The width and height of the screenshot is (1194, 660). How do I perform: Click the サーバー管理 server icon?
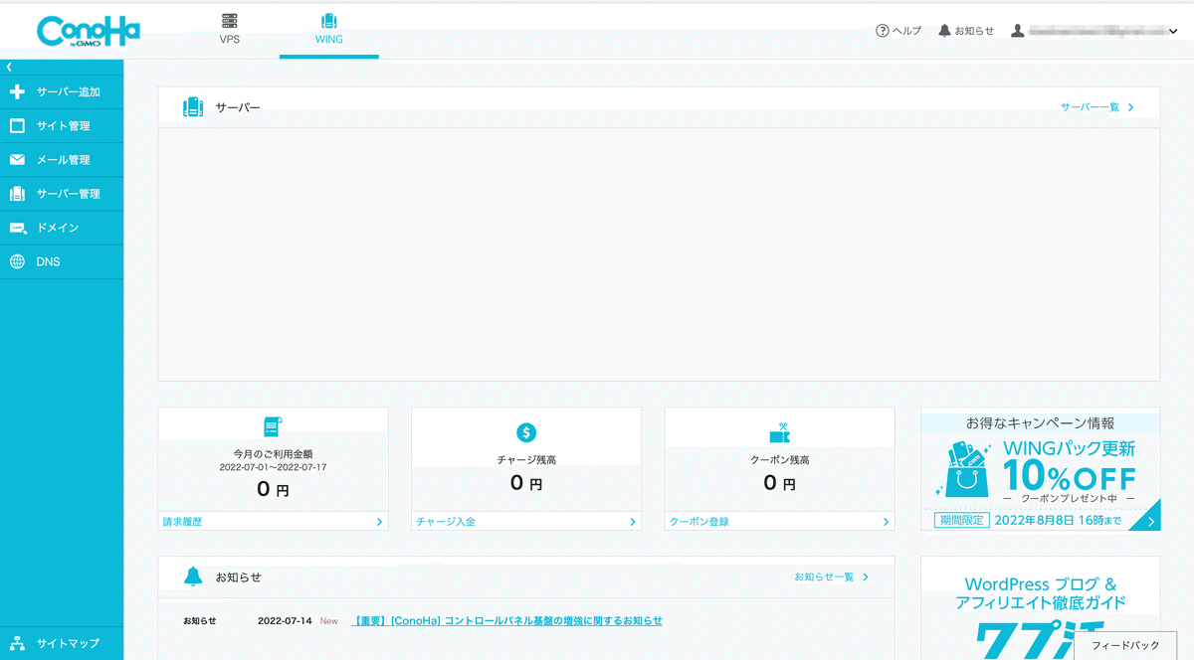click(x=17, y=194)
